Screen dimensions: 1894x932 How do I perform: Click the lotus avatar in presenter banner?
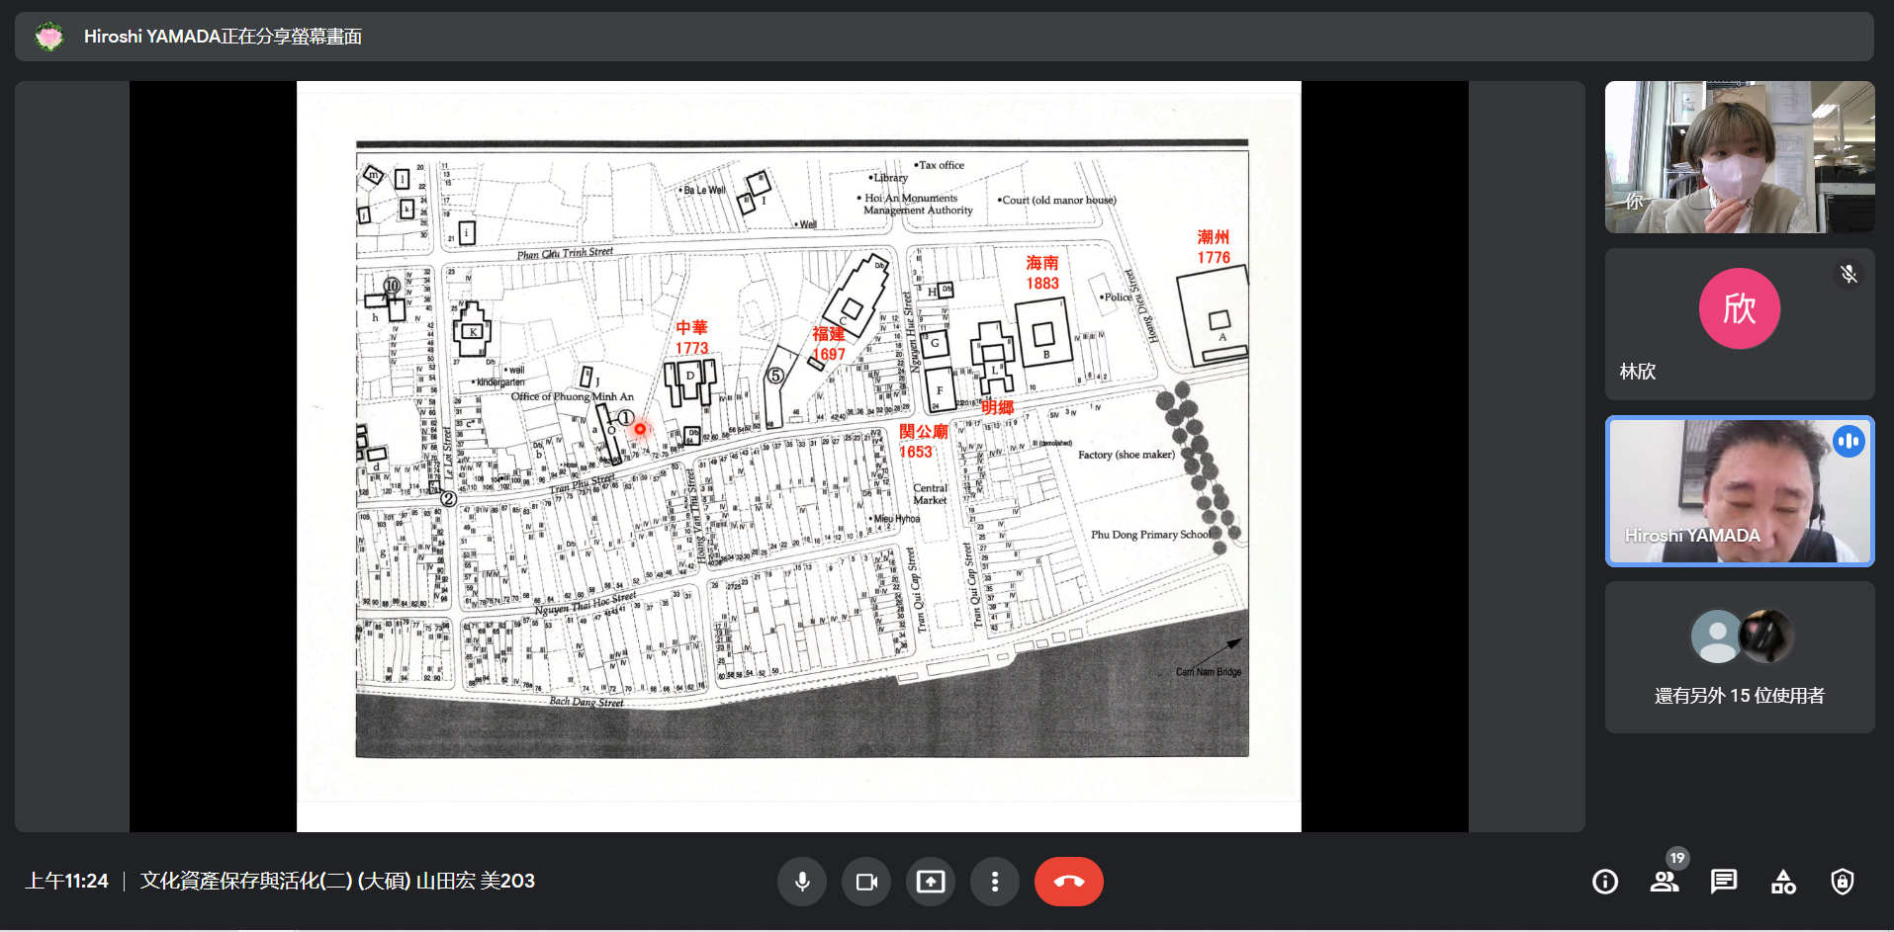48,37
